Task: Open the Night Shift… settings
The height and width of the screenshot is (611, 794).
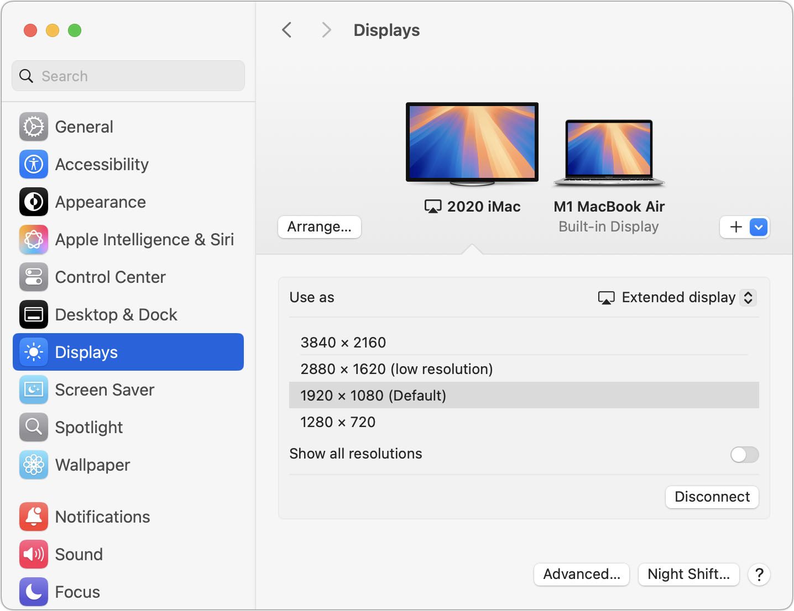Action: pyautogui.click(x=688, y=575)
